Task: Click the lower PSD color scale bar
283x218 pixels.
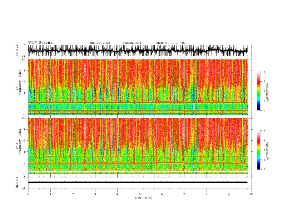Action: [259, 150]
